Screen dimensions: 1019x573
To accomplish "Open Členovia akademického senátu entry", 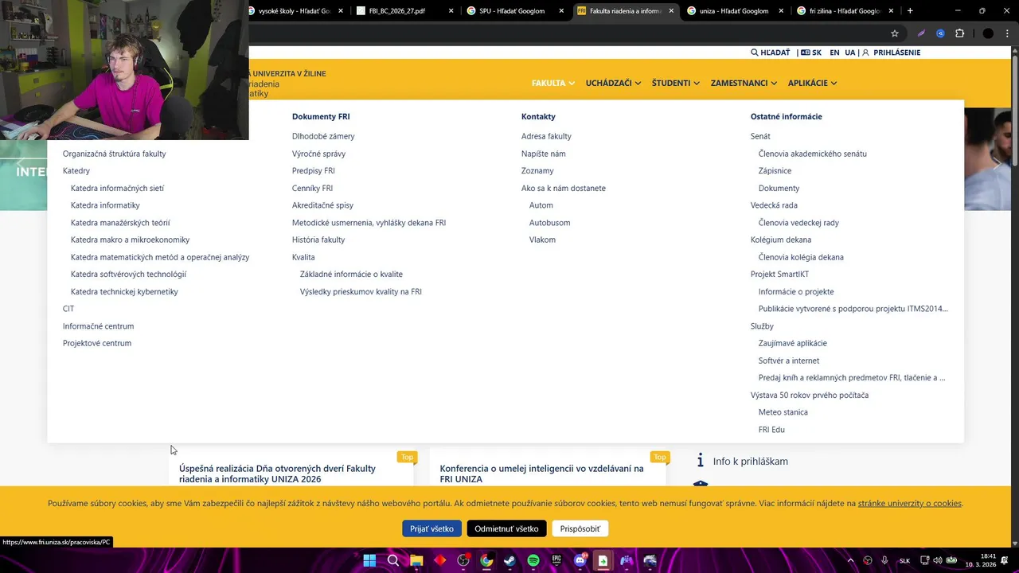I will pos(813,154).
